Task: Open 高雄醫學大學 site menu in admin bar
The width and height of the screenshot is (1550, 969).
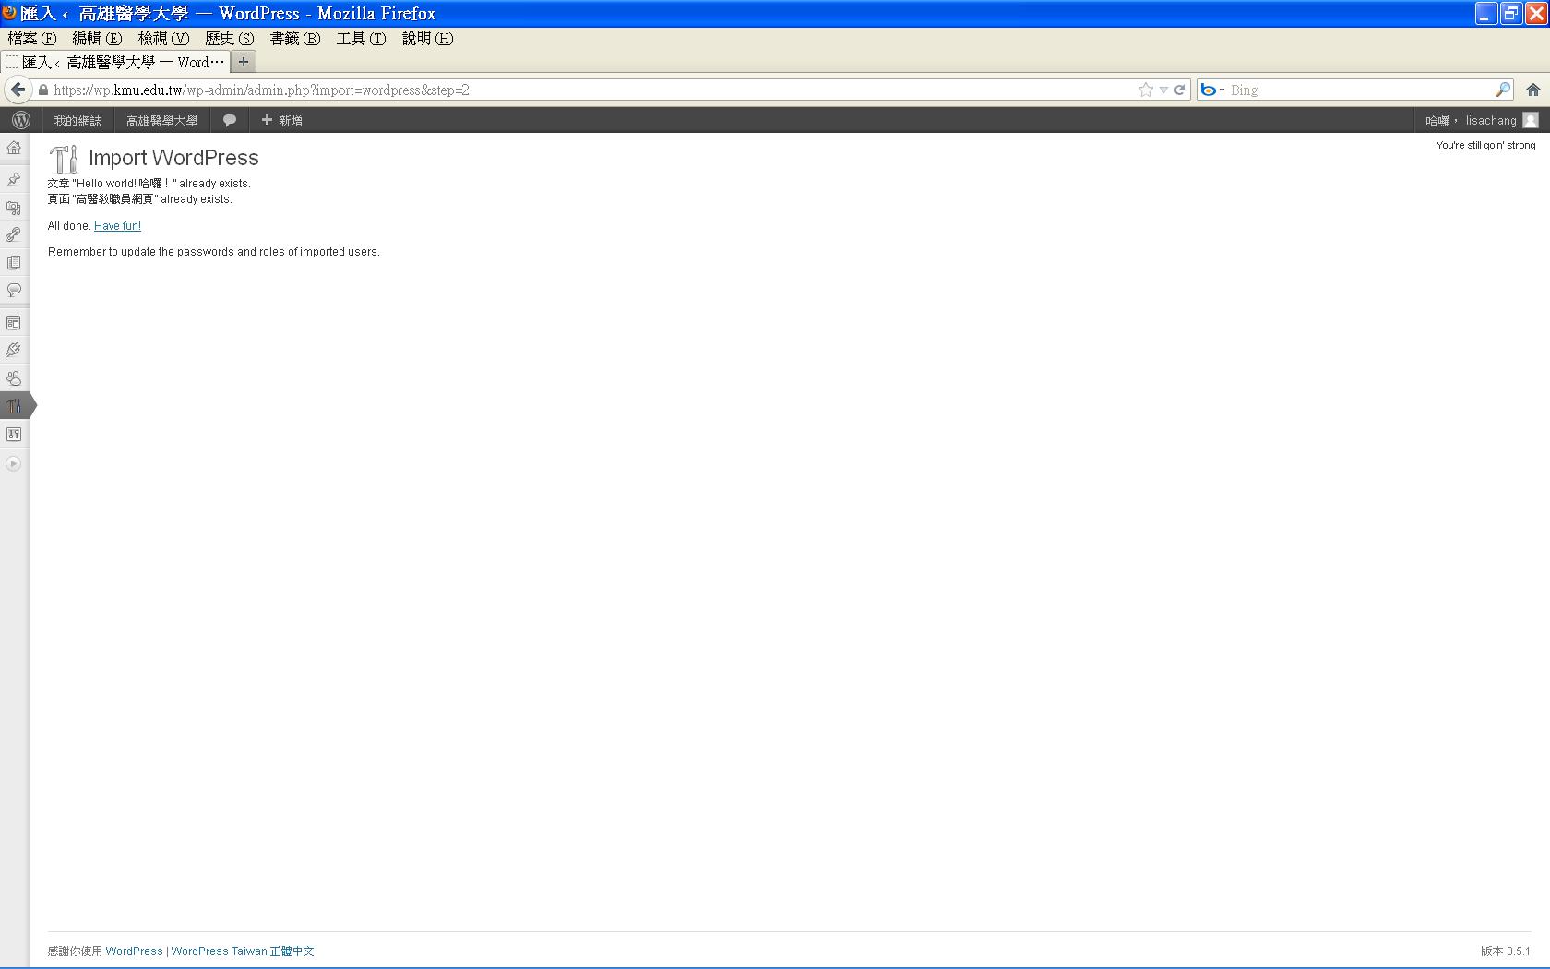Action: coord(161,121)
